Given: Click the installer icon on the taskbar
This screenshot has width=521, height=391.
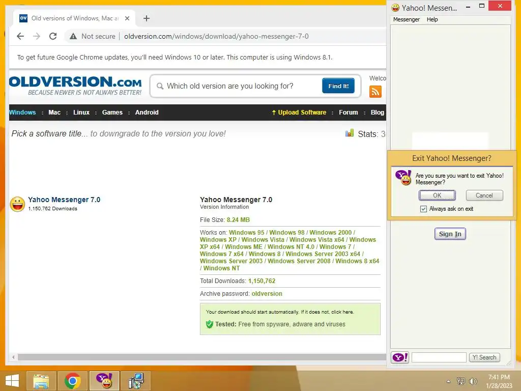Looking at the screenshot, I should coord(136,381).
